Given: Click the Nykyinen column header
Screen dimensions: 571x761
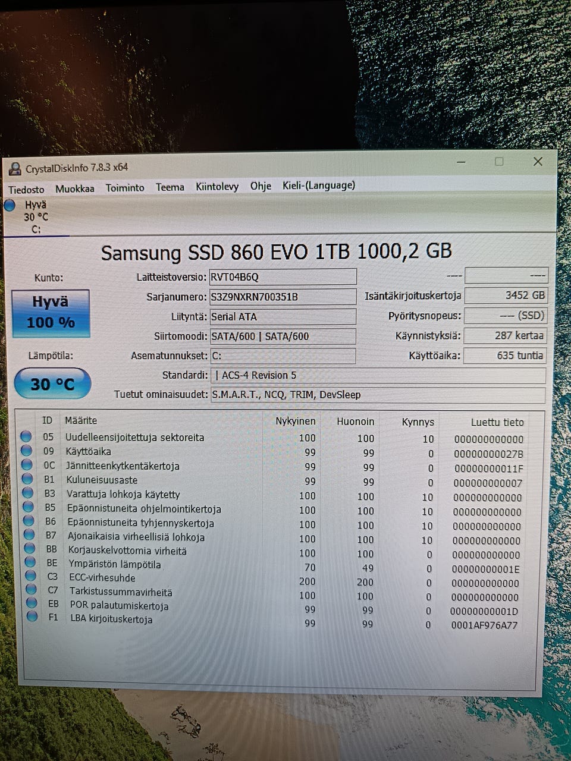Looking at the screenshot, I should (296, 421).
